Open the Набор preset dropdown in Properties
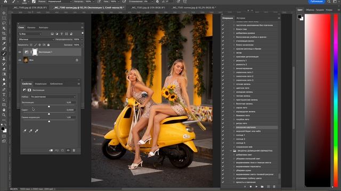This screenshot has width=341, height=191. [53, 97]
